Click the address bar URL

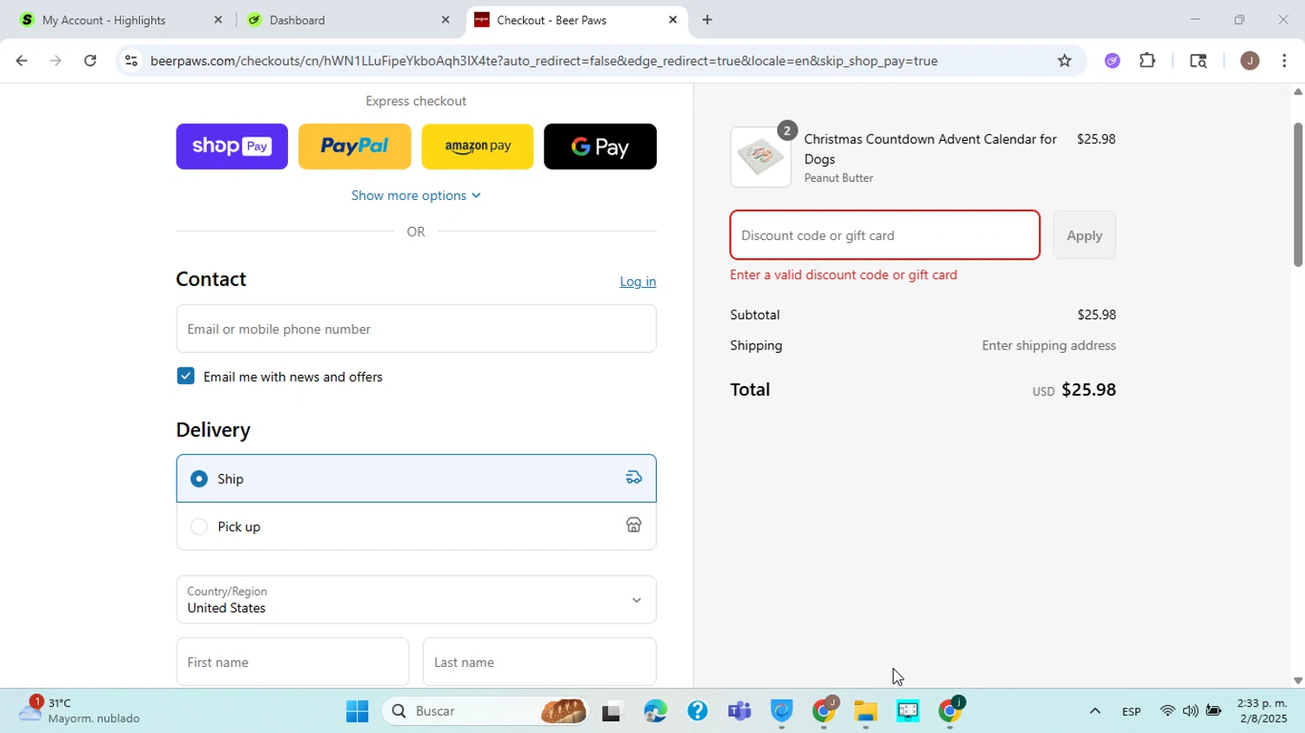(544, 61)
